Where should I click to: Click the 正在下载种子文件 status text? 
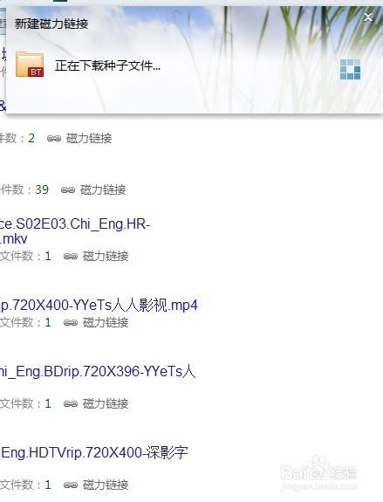pos(107,65)
